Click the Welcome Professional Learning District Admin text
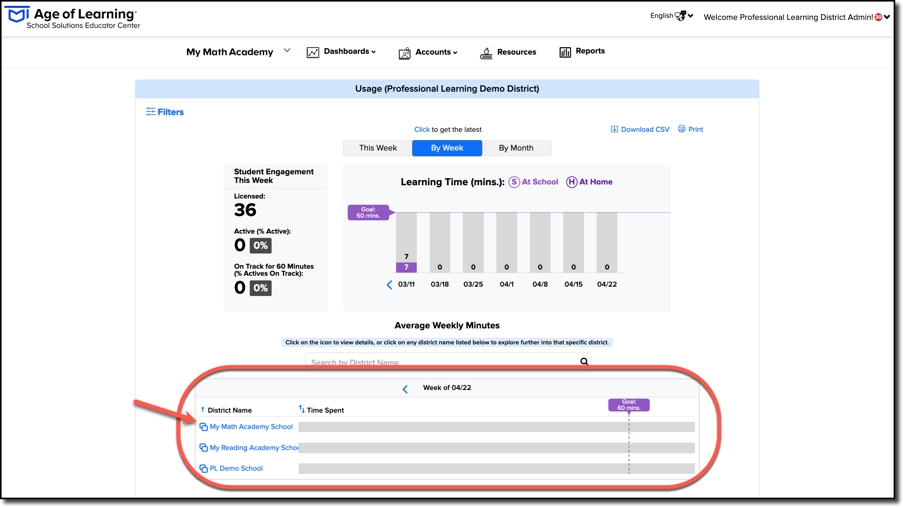Viewport: 903px width, 507px height. (788, 17)
